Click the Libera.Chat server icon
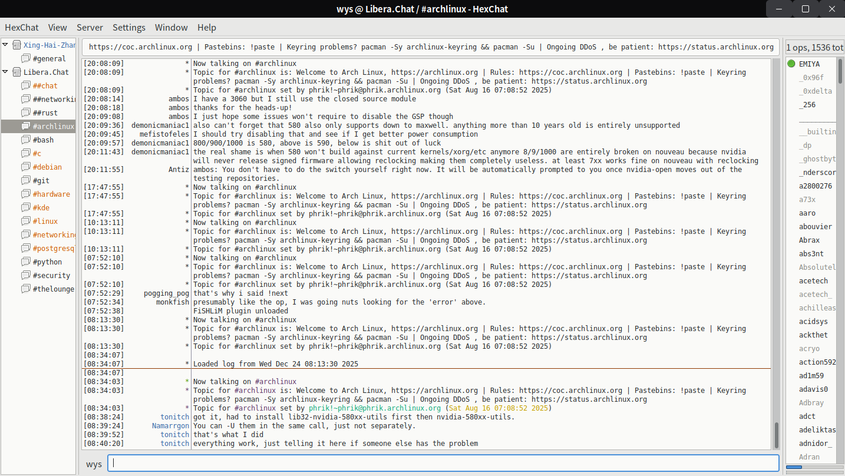 (16, 72)
